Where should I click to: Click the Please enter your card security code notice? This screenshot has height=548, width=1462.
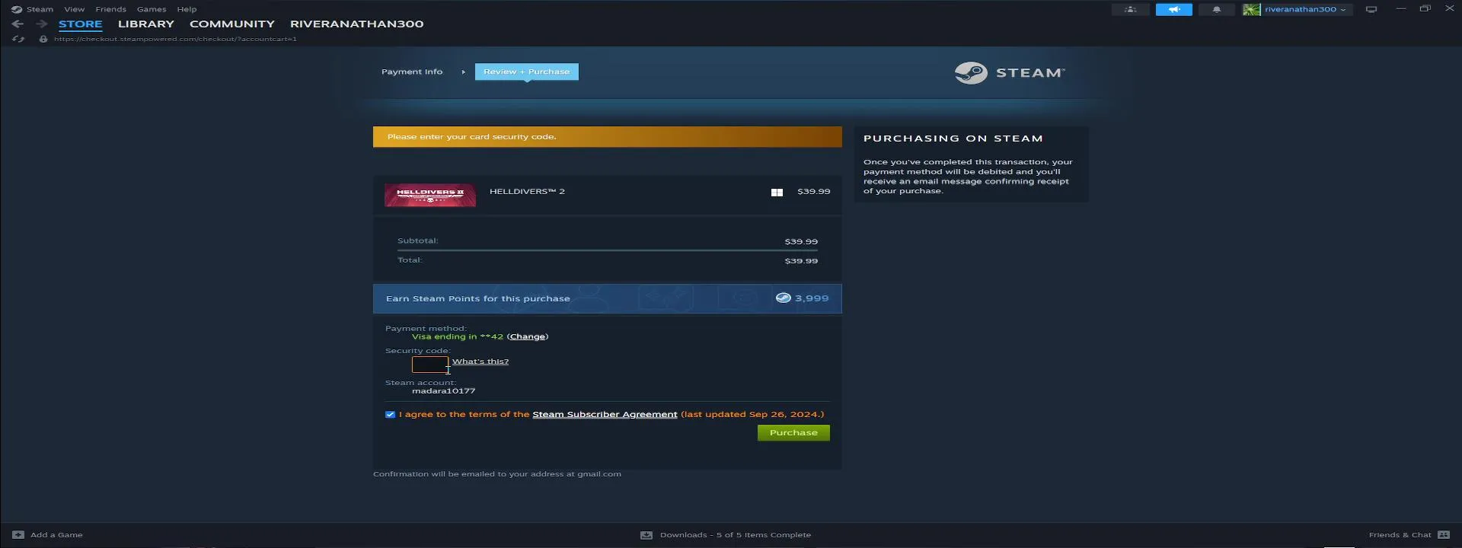(x=608, y=137)
